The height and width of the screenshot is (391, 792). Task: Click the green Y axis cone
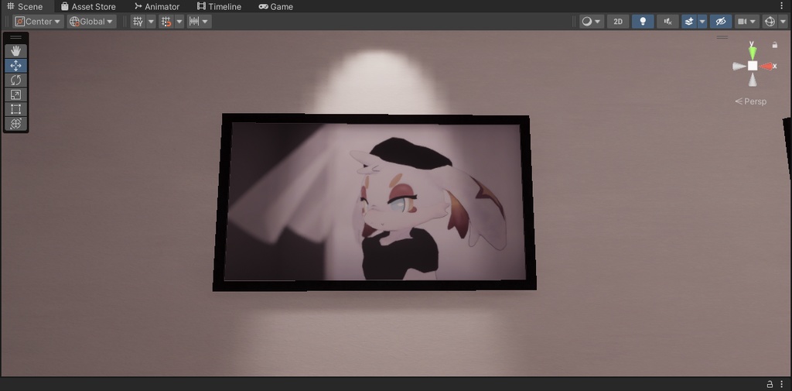(x=753, y=52)
